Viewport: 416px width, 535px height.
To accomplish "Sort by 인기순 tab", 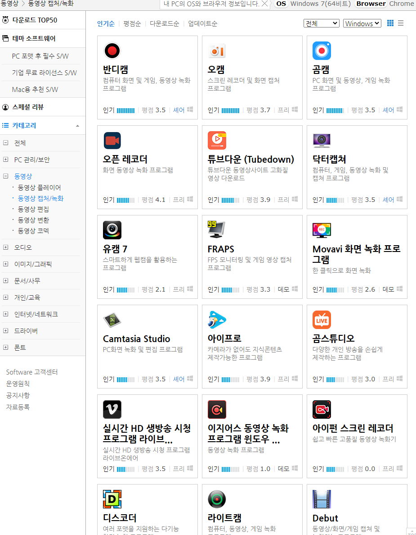I will [x=106, y=23].
